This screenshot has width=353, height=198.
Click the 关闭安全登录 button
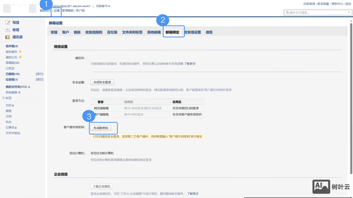point(102,82)
